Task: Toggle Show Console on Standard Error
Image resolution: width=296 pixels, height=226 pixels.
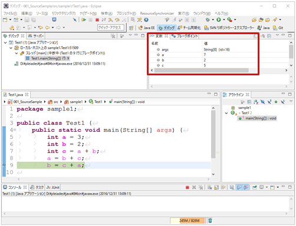Action: point(246,188)
